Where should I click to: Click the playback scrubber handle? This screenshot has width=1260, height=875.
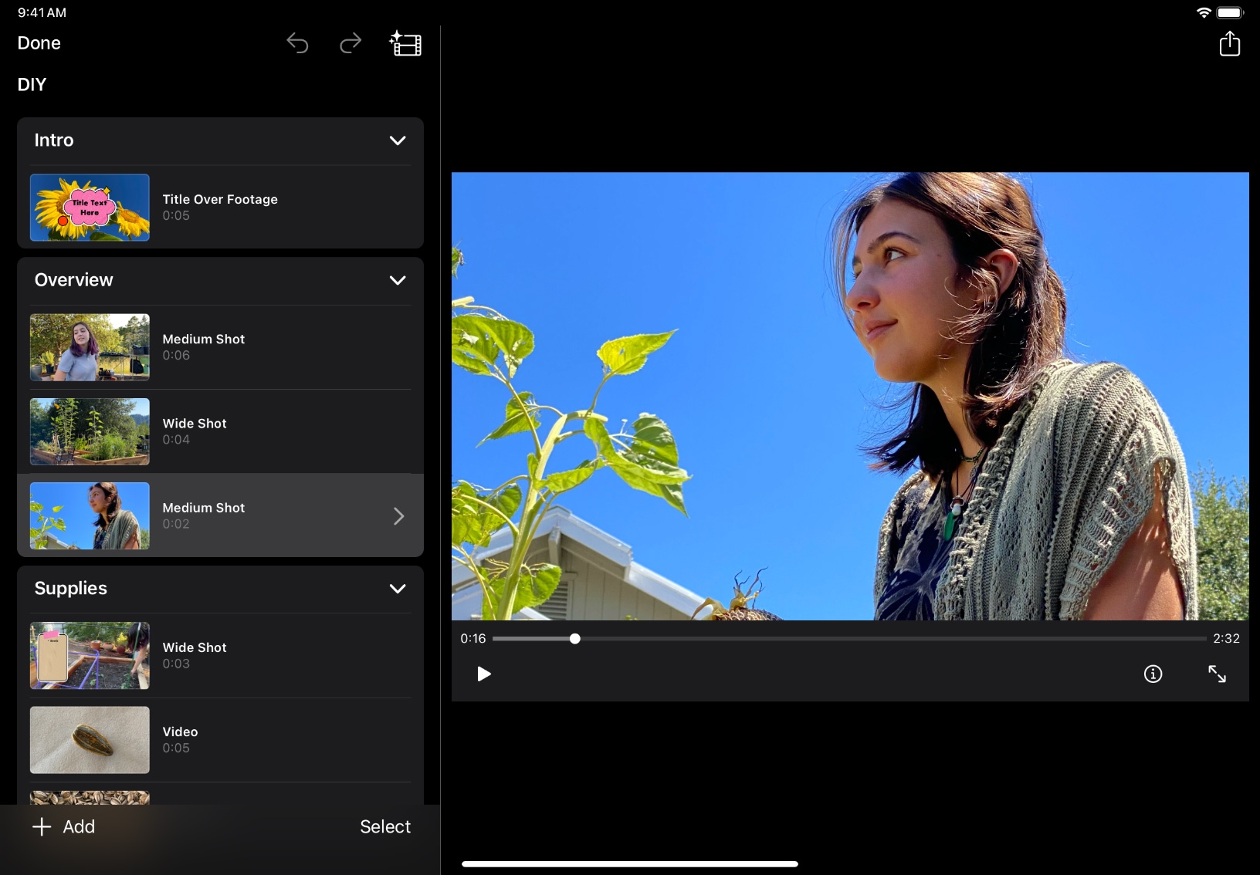click(x=575, y=639)
